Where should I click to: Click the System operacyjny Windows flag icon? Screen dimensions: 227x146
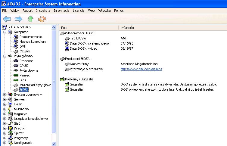point(10,95)
